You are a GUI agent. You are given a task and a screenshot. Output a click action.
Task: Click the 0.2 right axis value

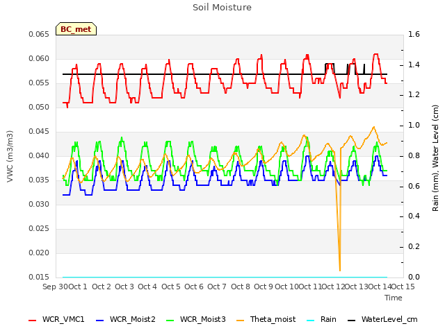click(x=414, y=247)
